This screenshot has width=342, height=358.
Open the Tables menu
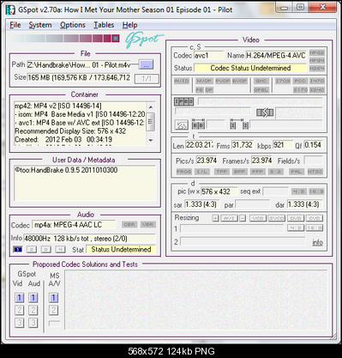coord(104,25)
